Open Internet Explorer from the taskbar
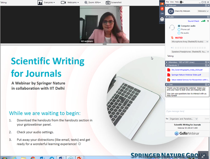Image resolution: width=210 pixels, height=159 pixels. pos(14,158)
